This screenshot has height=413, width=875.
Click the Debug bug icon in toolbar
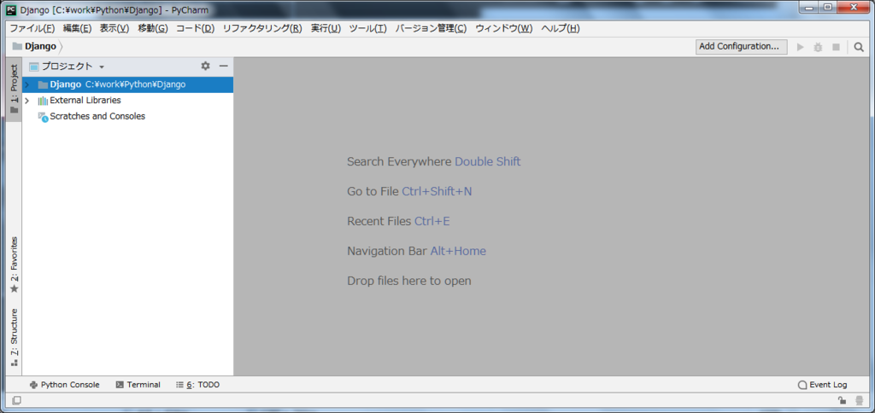(x=818, y=48)
